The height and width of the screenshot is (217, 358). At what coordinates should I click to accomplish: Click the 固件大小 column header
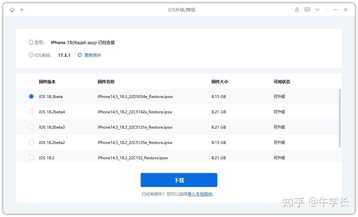(x=220, y=82)
